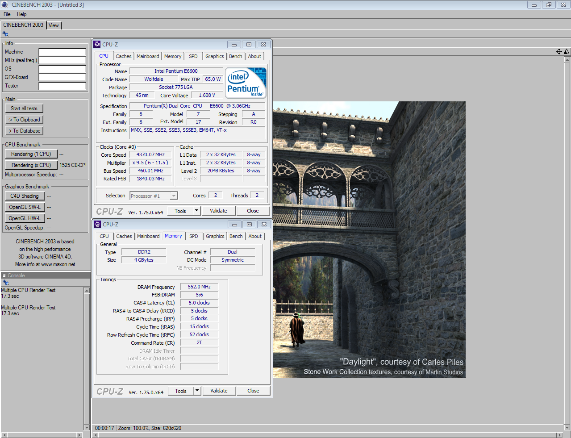
Task: Click Close button in lower CPU-Z window
Action: (x=253, y=391)
